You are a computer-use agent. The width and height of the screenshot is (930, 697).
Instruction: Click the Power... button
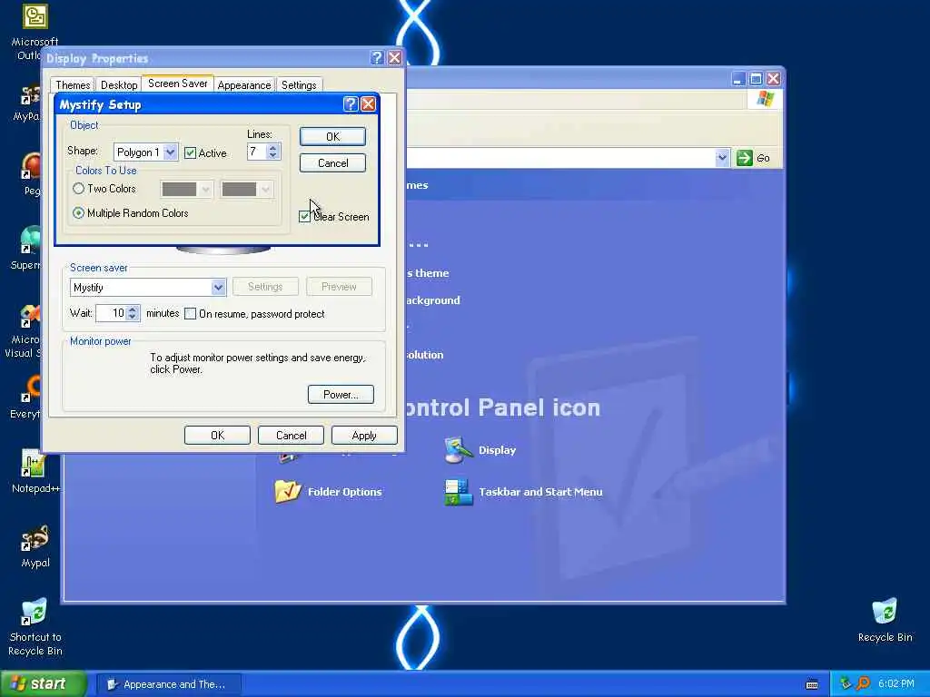pyautogui.click(x=341, y=395)
